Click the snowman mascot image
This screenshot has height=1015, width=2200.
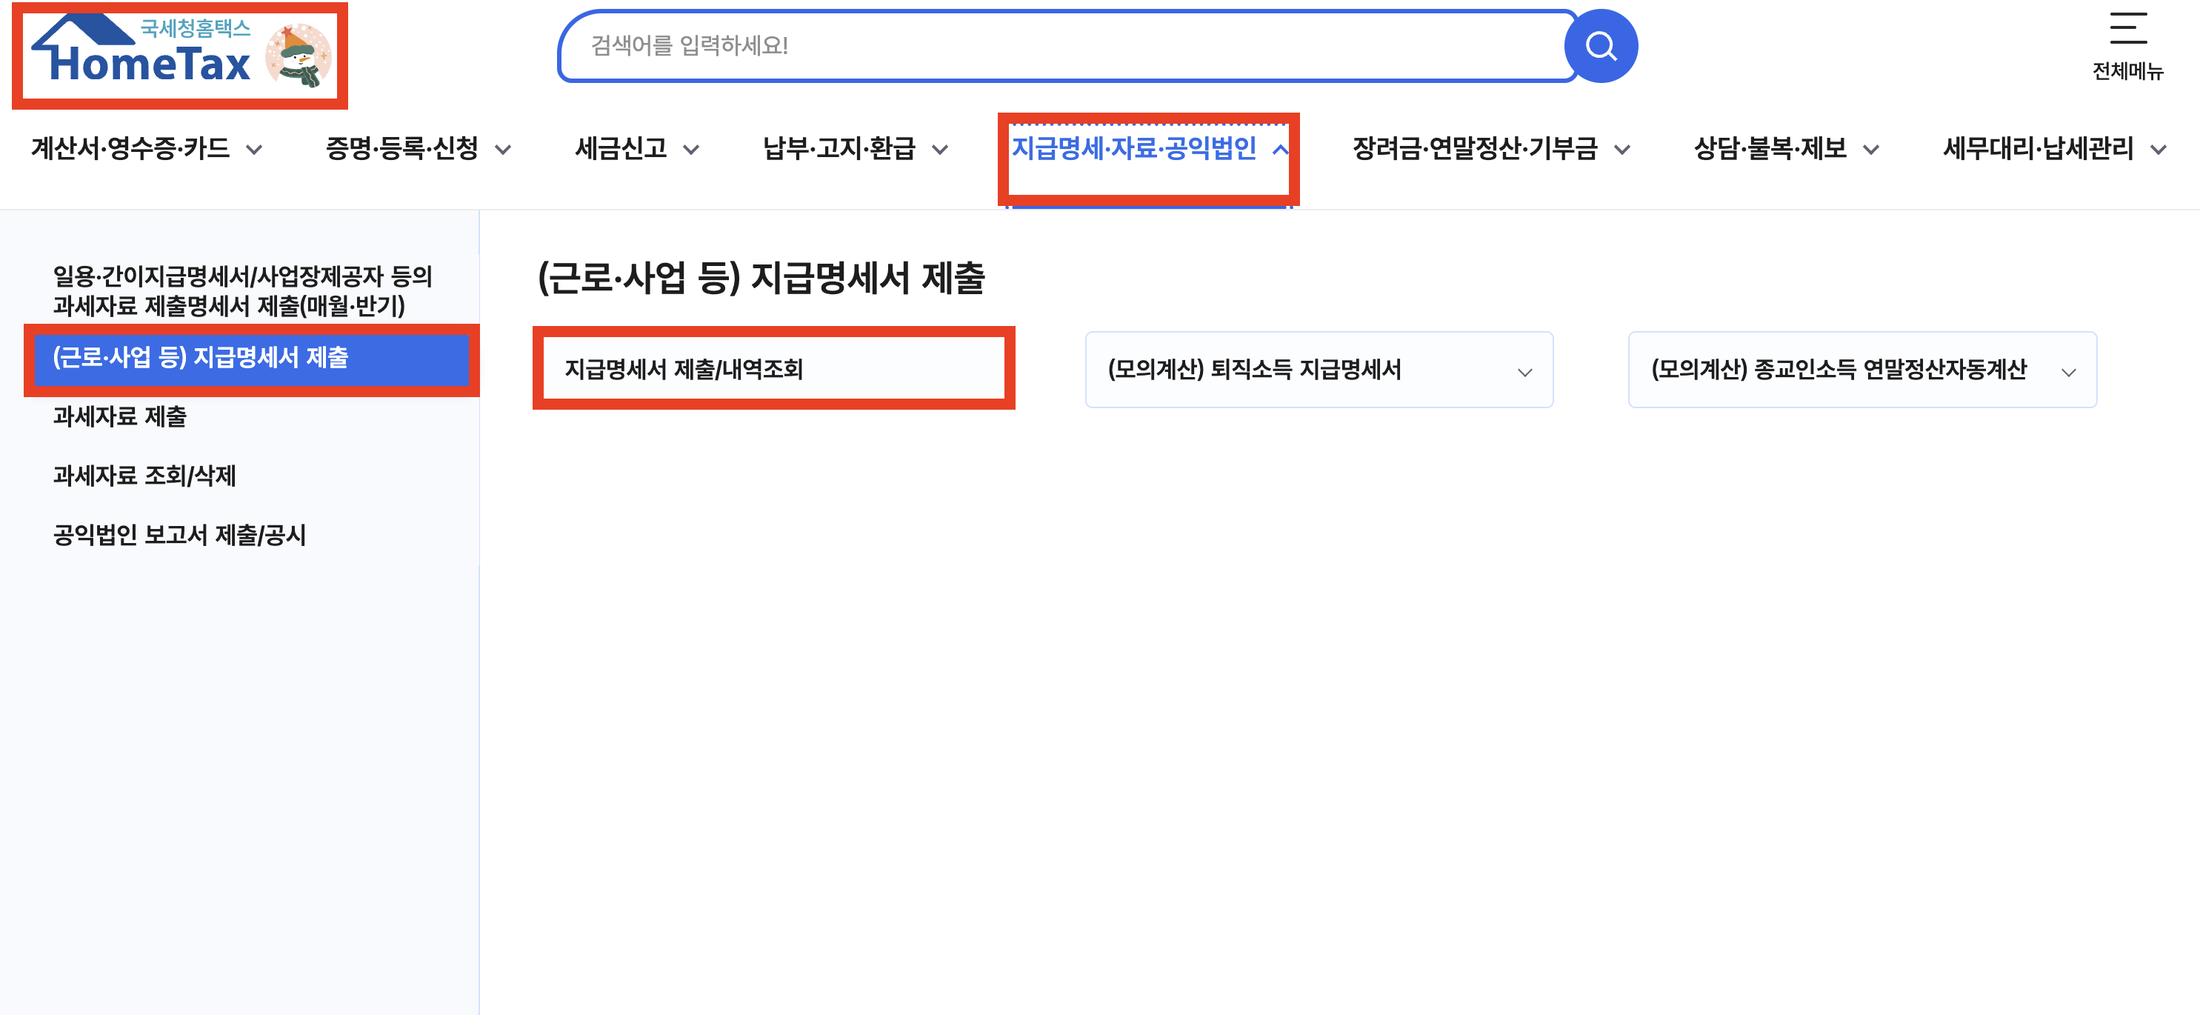point(298,56)
